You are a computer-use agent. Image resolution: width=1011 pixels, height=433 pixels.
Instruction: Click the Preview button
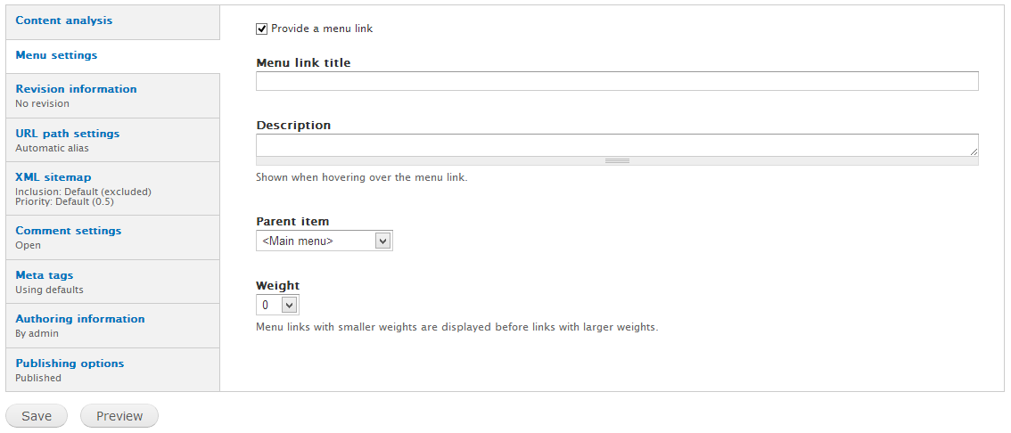[119, 416]
